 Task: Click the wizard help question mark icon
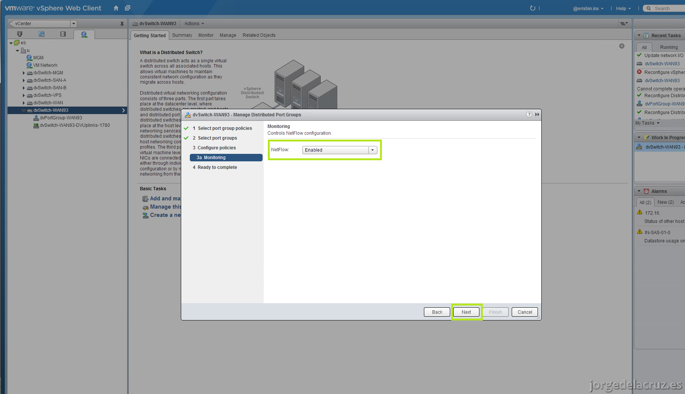[x=529, y=114]
